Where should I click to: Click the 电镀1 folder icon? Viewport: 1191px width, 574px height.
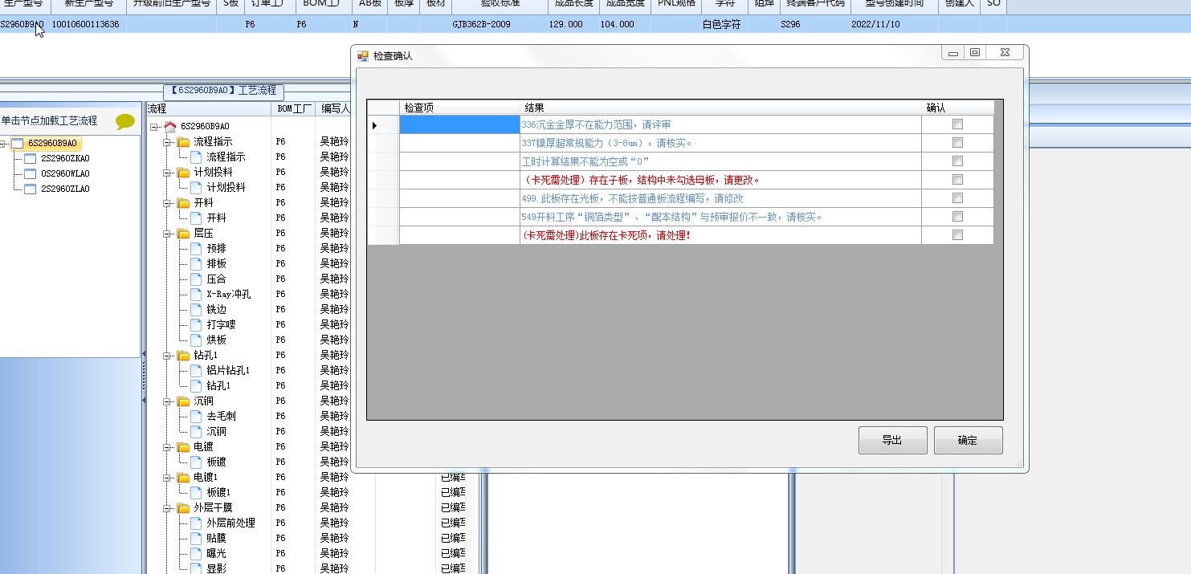pyautogui.click(x=183, y=477)
